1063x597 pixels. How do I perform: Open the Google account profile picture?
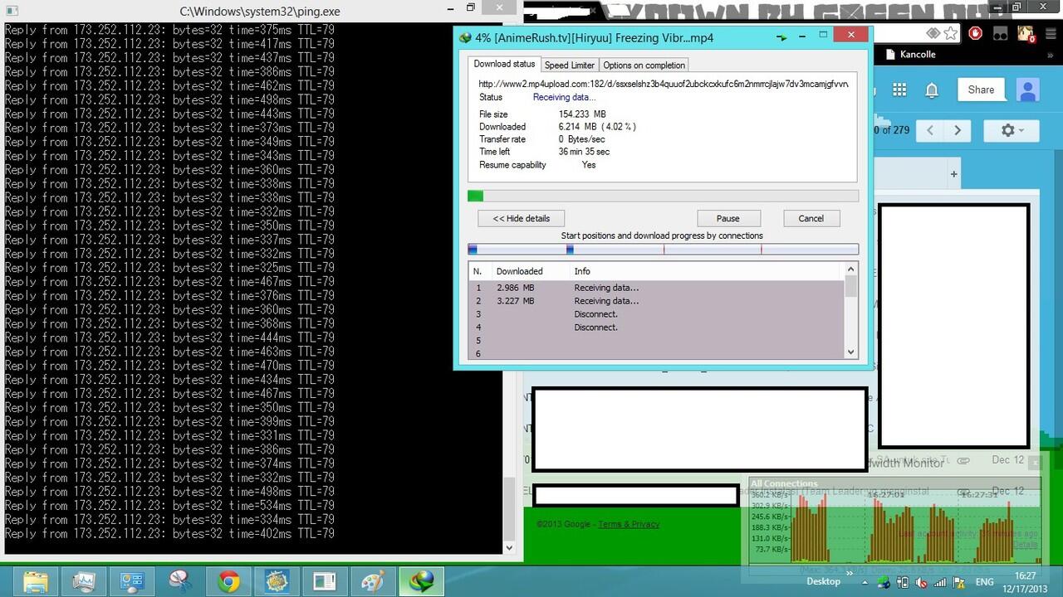coord(1028,90)
